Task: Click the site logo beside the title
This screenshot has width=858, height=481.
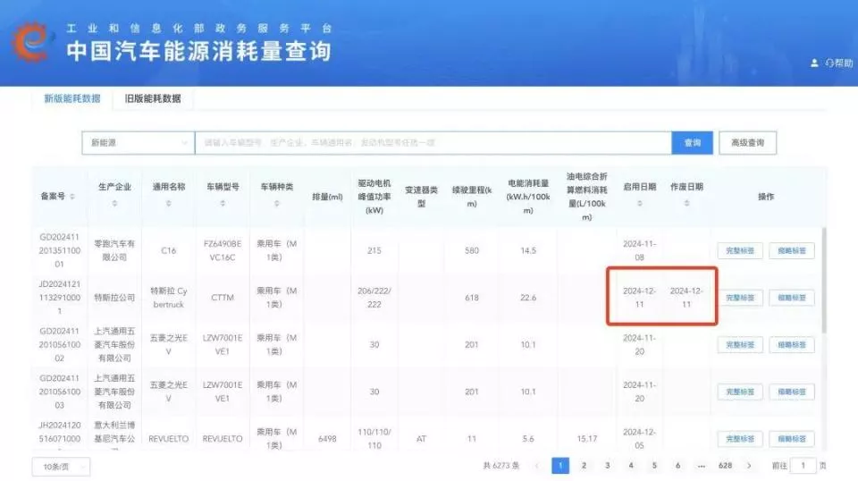Action: (33, 41)
